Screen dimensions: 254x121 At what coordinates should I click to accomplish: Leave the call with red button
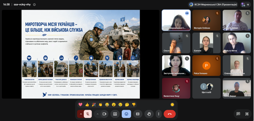pos(170,114)
